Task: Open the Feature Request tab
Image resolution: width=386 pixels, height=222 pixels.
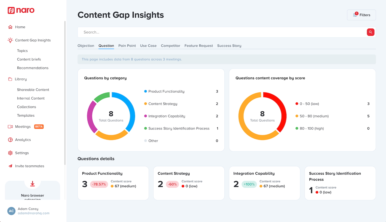Action: click(x=199, y=45)
